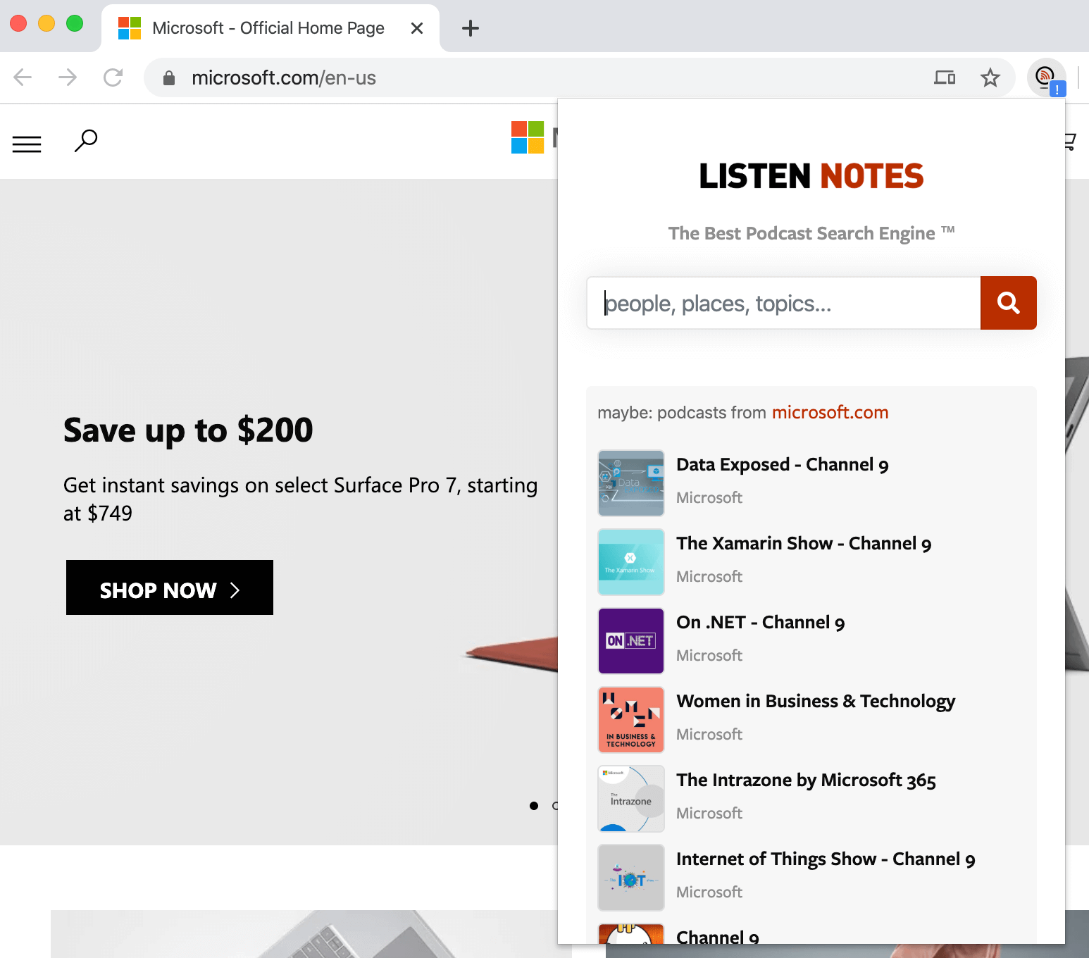Click Women in Business & Technology thumbnail
This screenshot has width=1089, height=958.
point(631,720)
